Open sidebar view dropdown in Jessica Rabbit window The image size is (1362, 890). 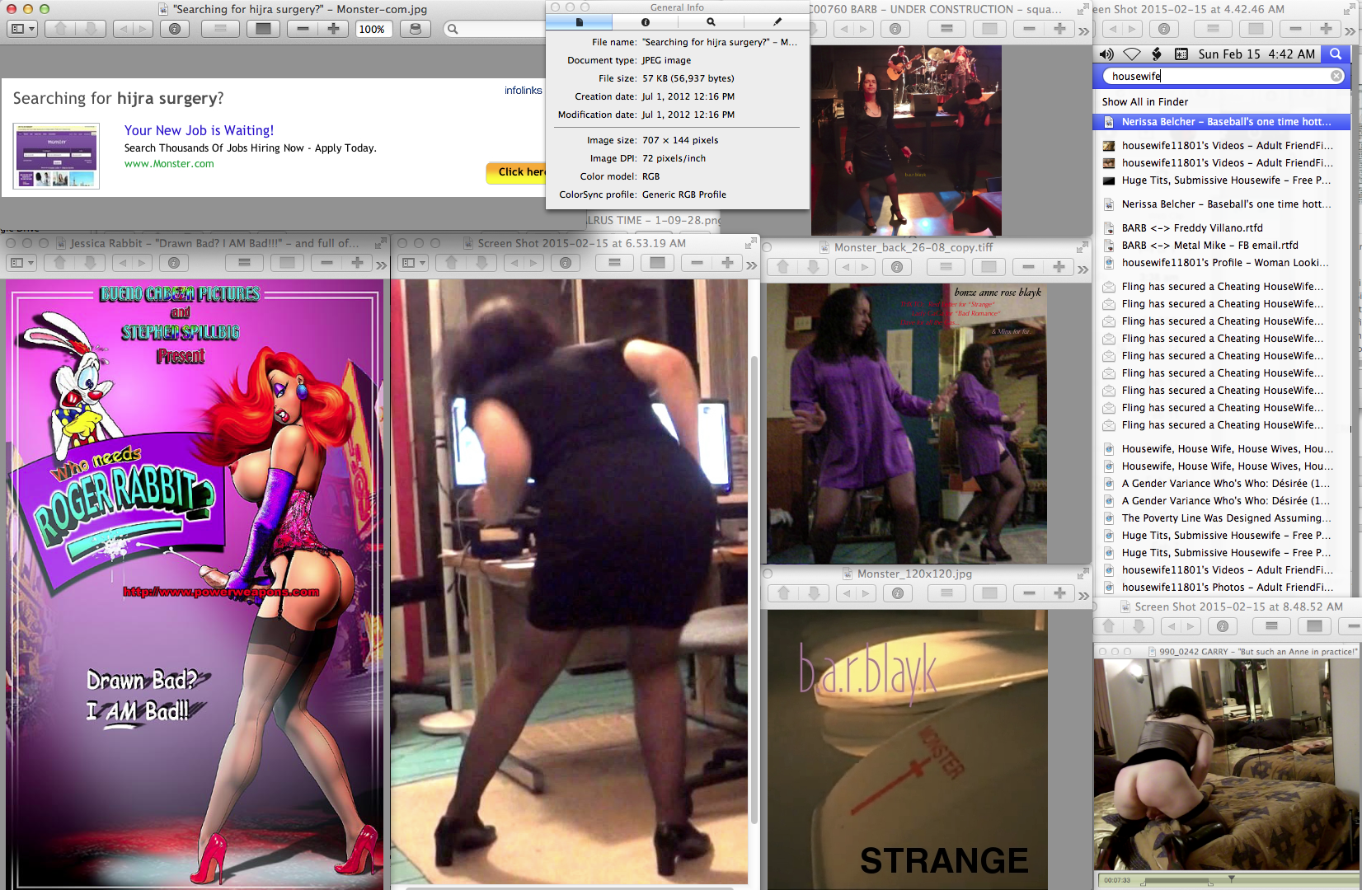22,263
